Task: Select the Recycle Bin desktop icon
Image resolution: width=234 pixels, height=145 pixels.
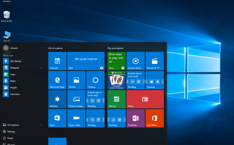Action: click(7, 16)
